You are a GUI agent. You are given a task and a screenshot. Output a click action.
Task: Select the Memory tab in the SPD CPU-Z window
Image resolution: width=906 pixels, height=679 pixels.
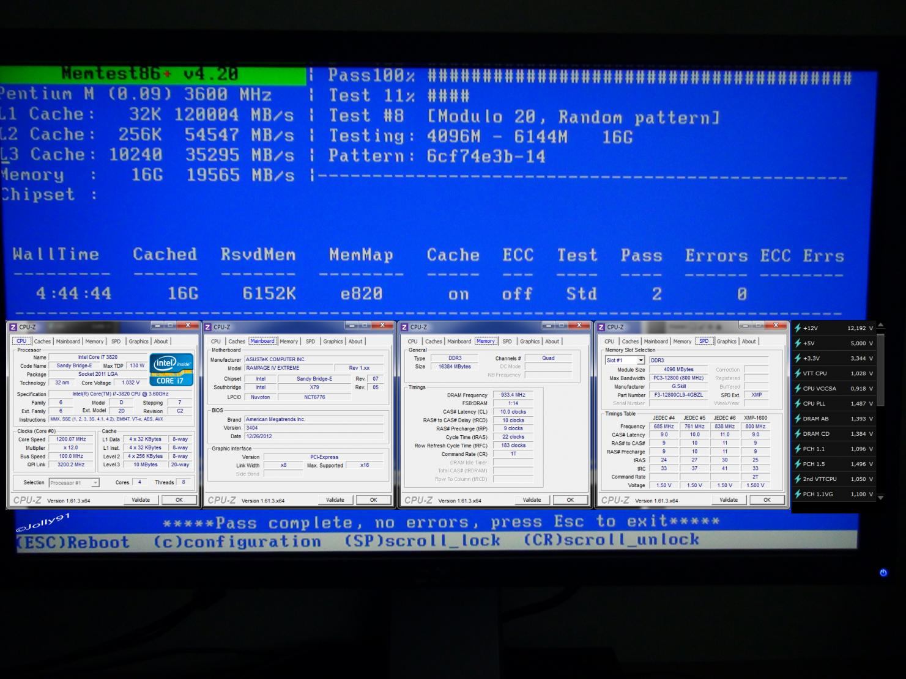tap(682, 342)
